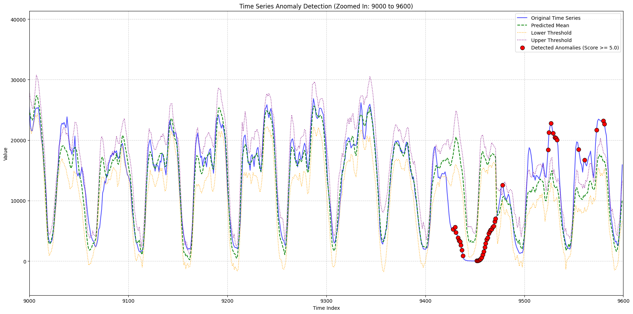Click the x-axis tick label 9100

coord(128,301)
